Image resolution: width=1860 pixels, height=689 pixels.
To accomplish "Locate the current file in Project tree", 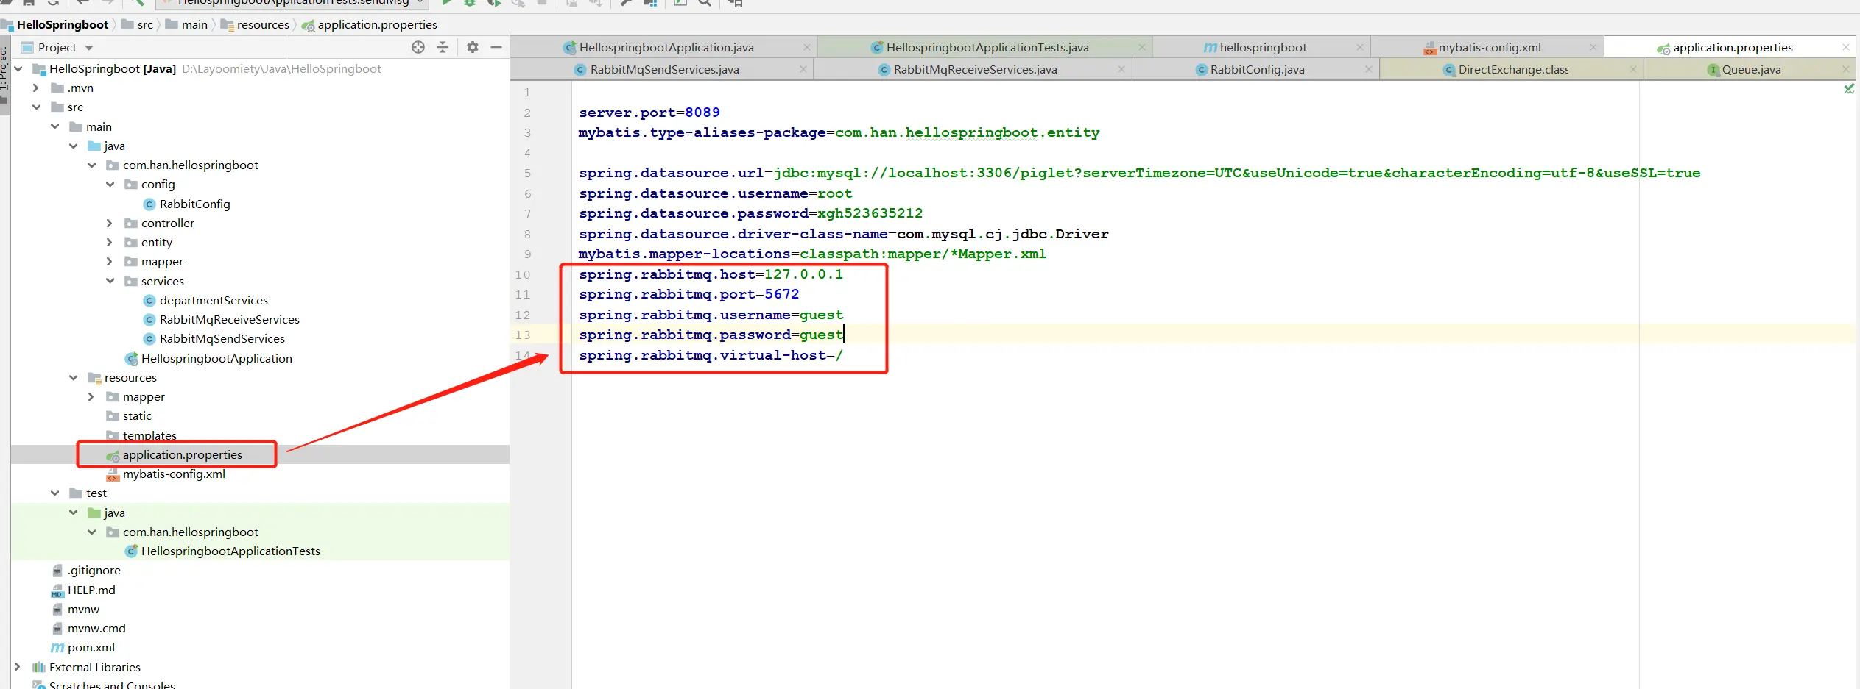I will pyautogui.click(x=418, y=47).
